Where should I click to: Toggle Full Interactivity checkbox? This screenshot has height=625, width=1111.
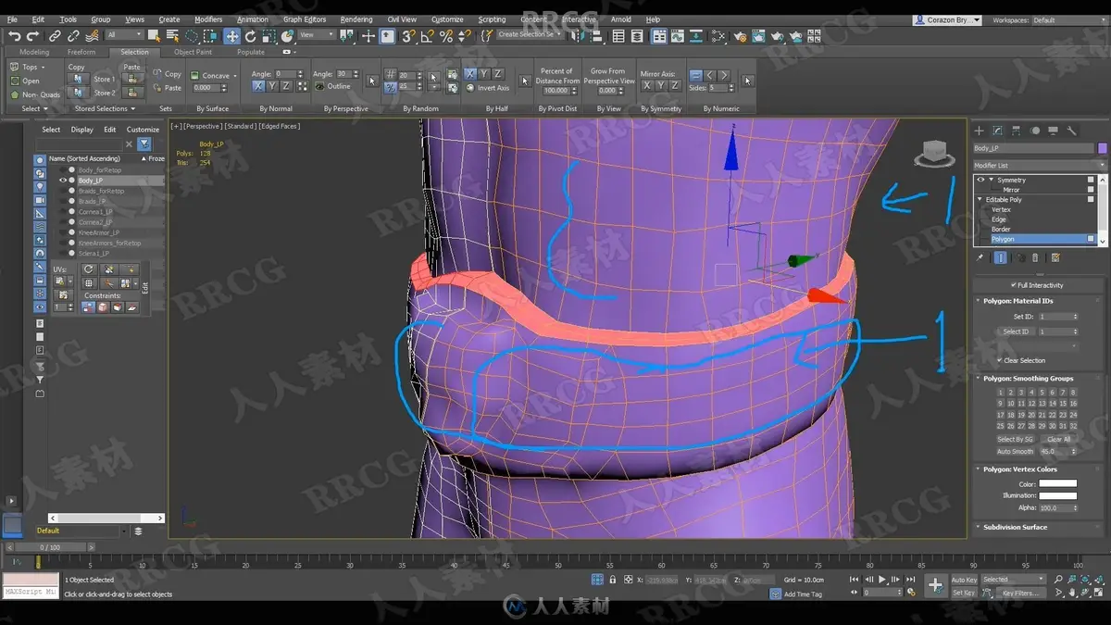[1013, 285]
